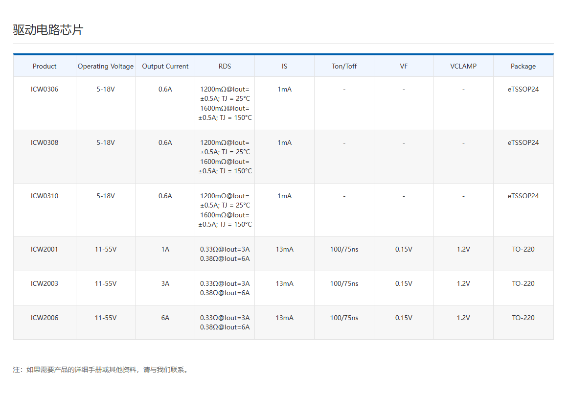The height and width of the screenshot is (396, 569).
Task: Open the ICW0308 product entry
Action: [45, 142]
